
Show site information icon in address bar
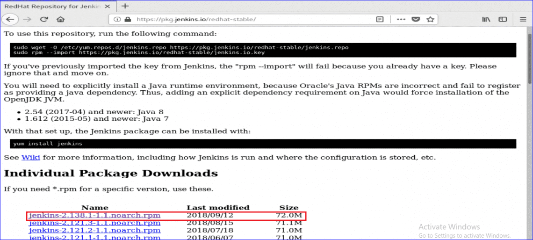click(x=117, y=19)
